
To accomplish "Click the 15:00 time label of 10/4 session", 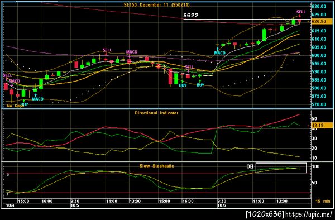I will coord(23,201).
